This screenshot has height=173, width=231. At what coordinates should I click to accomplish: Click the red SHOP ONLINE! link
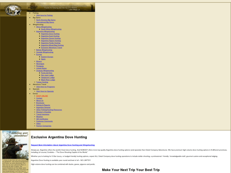click(x=42, y=96)
